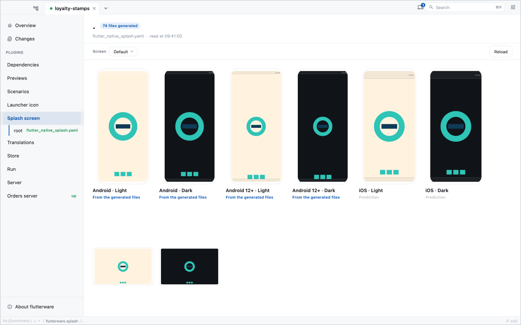The height and width of the screenshot is (325, 521).
Task: Open Translations plugin
Action: pos(42,142)
